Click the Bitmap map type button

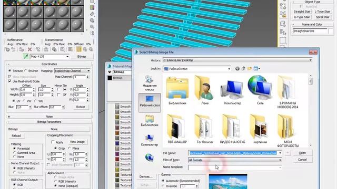coord(82,56)
